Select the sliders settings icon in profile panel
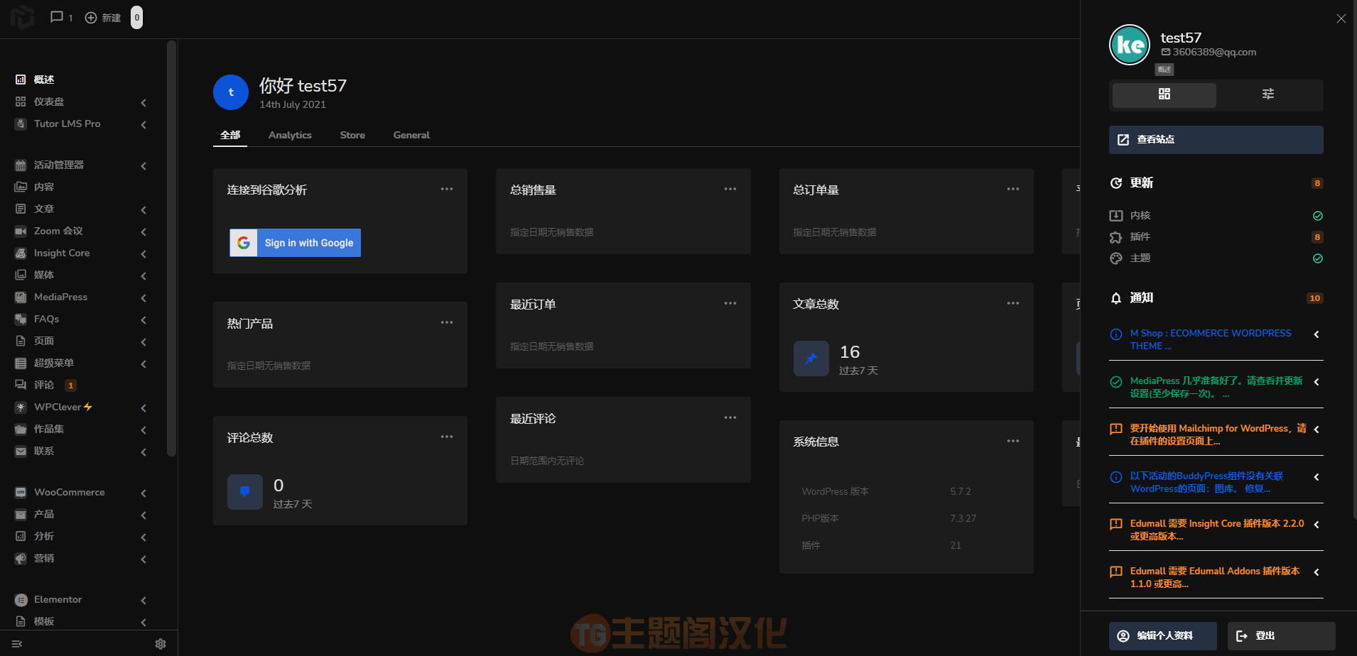 point(1268,94)
